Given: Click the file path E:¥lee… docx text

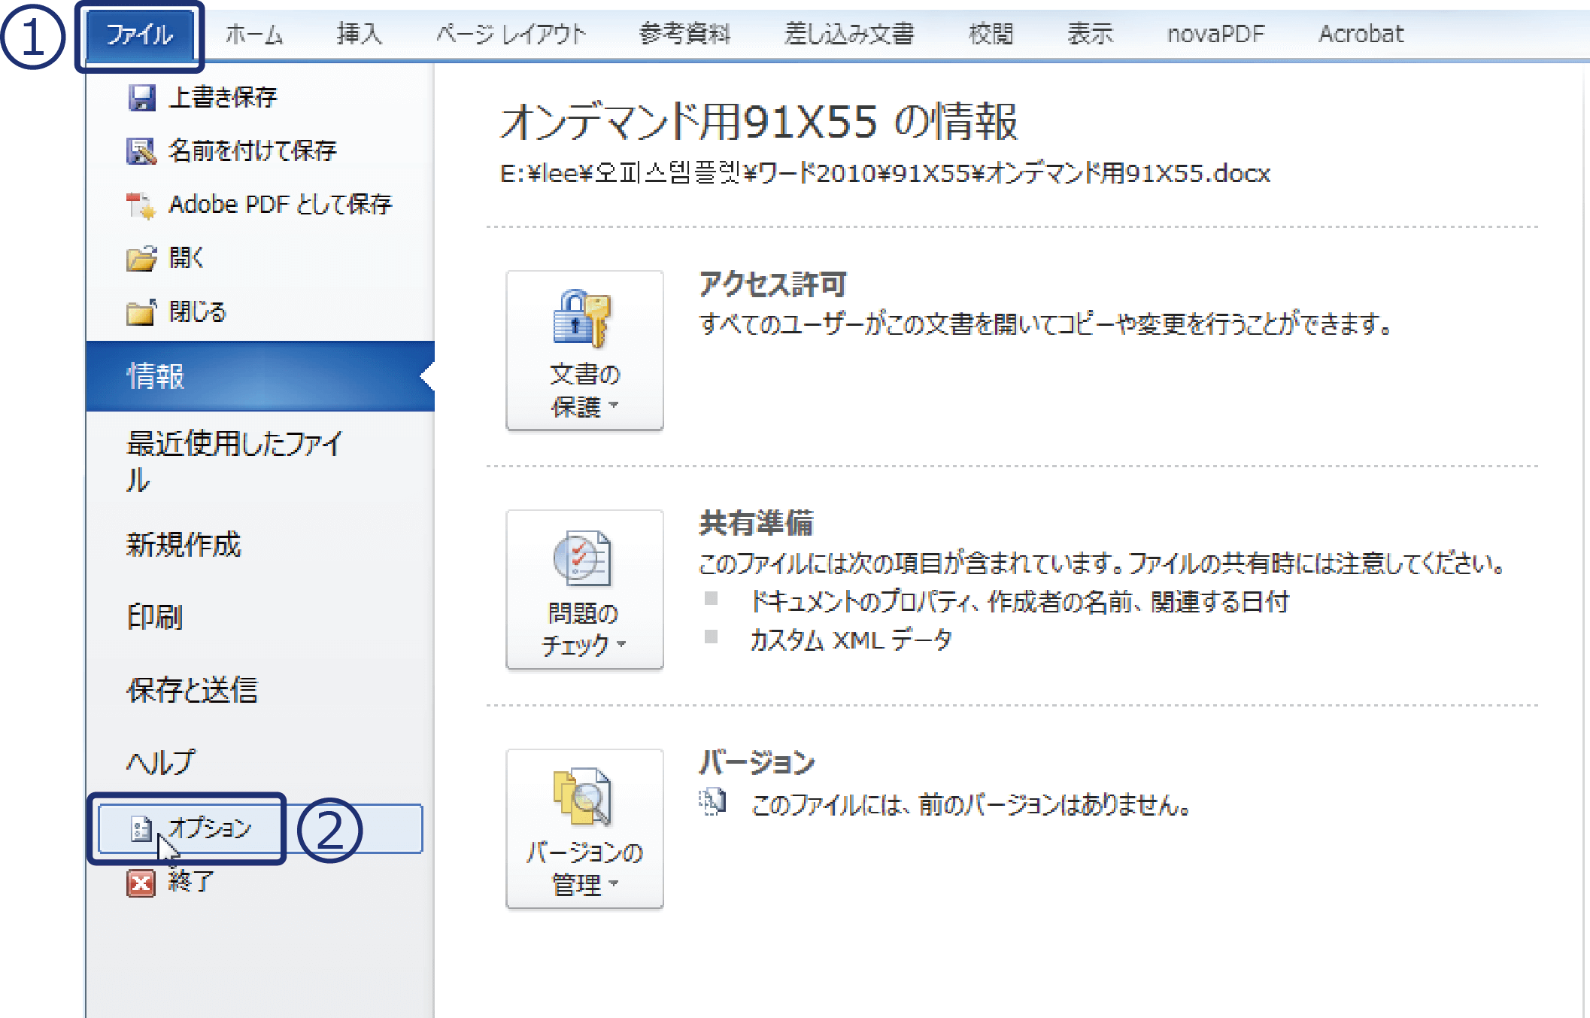Looking at the screenshot, I should pos(885,174).
